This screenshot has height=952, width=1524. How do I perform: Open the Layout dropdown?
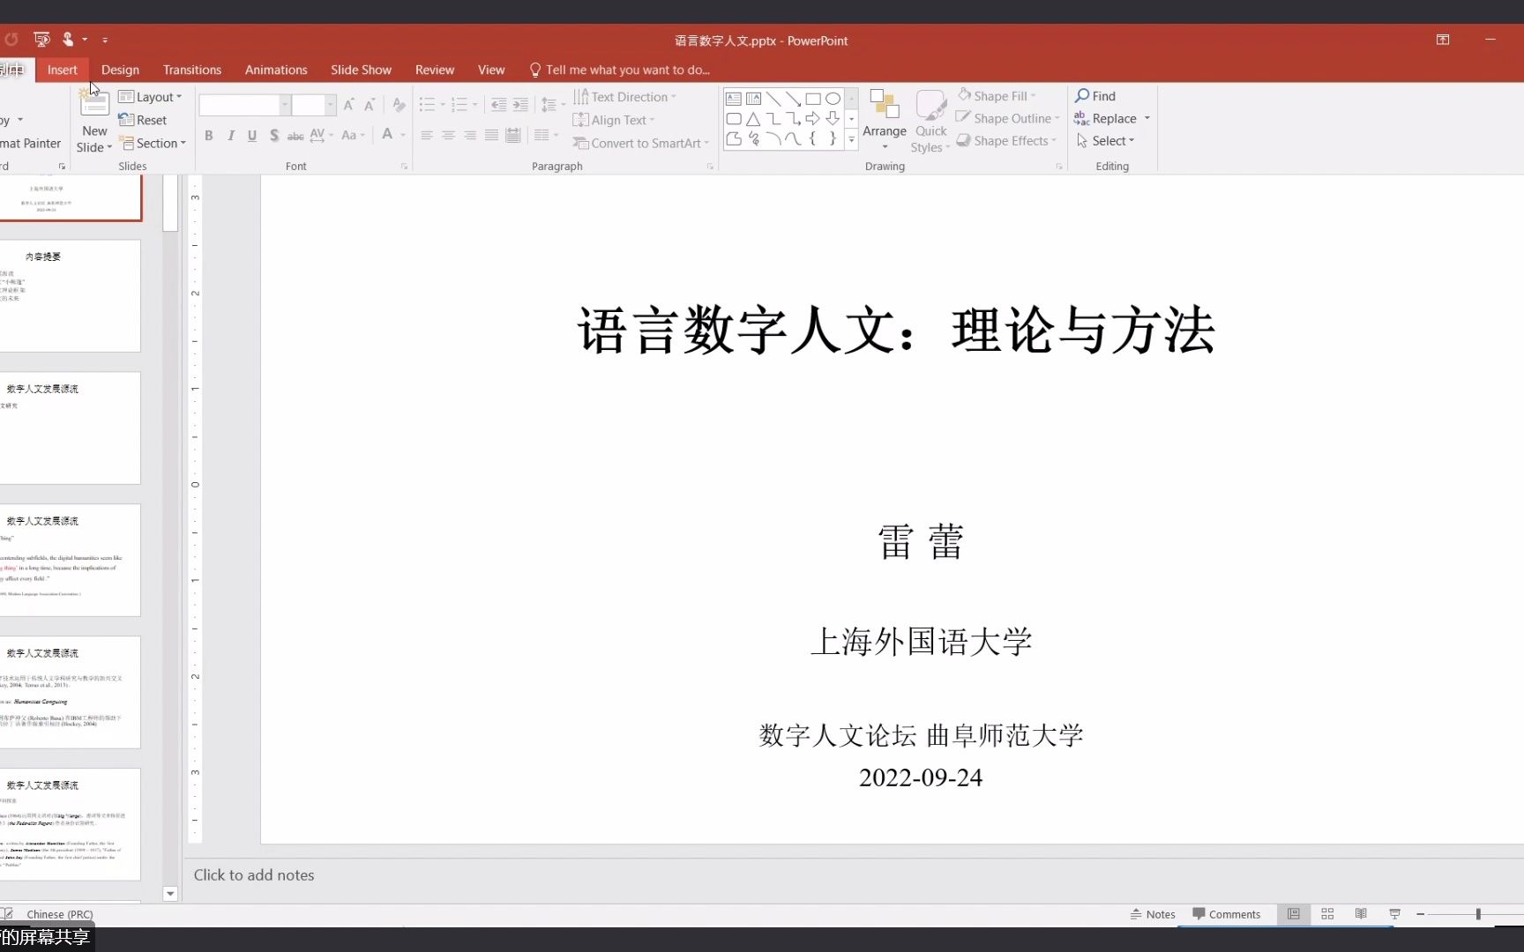[x=150, y=97]
